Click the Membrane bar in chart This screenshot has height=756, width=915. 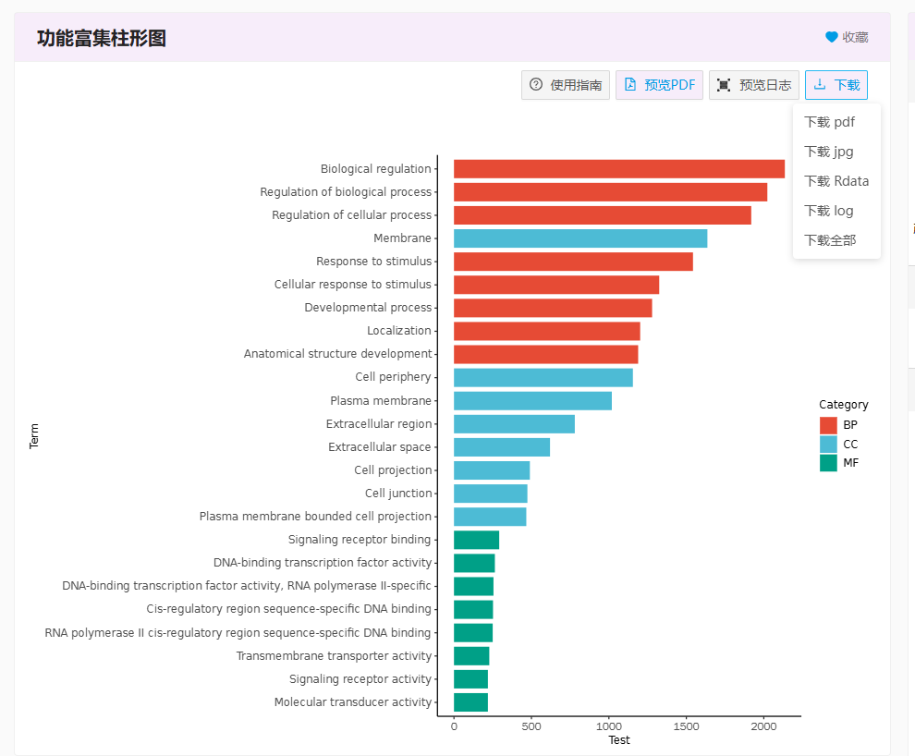coord(579,238)
